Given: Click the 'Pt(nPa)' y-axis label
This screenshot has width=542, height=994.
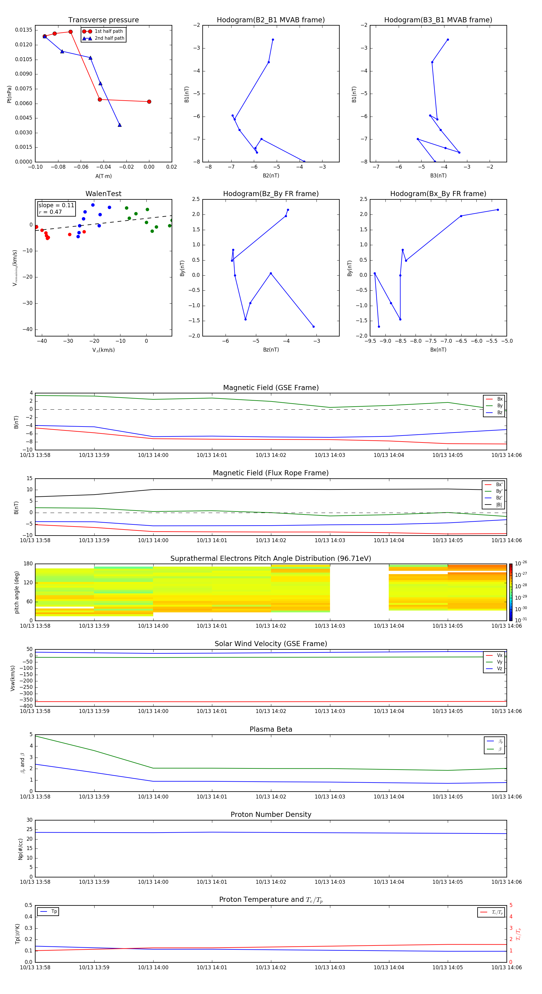Looking at the screenshot, I should point(9,94).
